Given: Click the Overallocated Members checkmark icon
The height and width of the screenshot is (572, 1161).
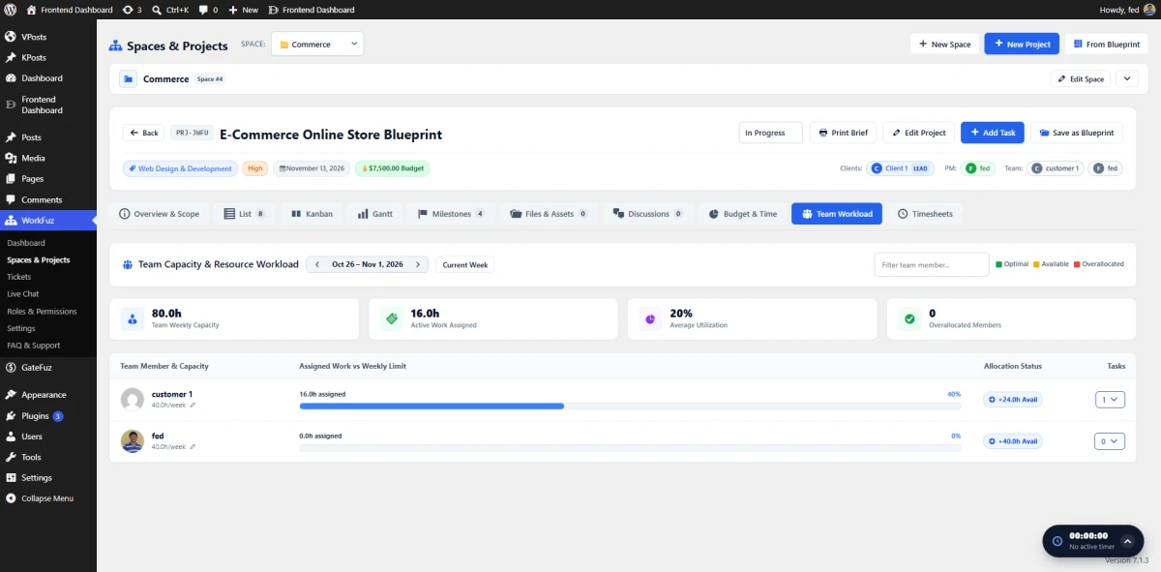Looking at the screenshot, I should point(909,318).
